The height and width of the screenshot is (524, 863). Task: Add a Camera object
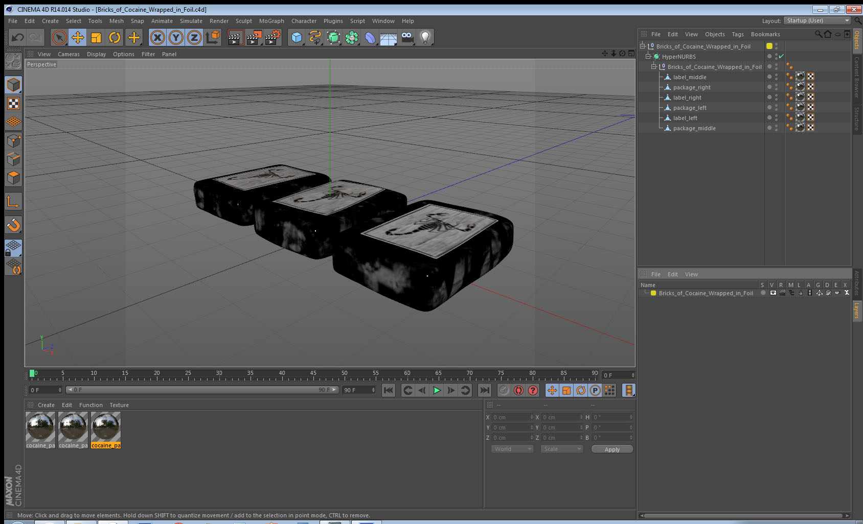point(407,37)
